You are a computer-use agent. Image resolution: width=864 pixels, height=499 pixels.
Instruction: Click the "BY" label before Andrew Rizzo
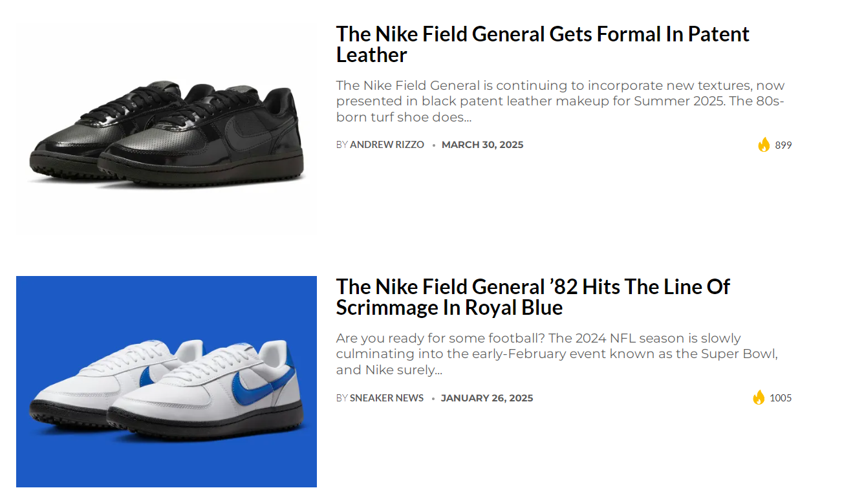pyautogui.click(x=342, y=145)
